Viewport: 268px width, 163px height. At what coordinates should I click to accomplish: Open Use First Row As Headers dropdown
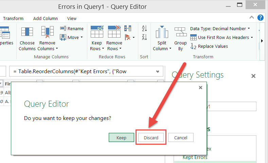pos(251,38)
